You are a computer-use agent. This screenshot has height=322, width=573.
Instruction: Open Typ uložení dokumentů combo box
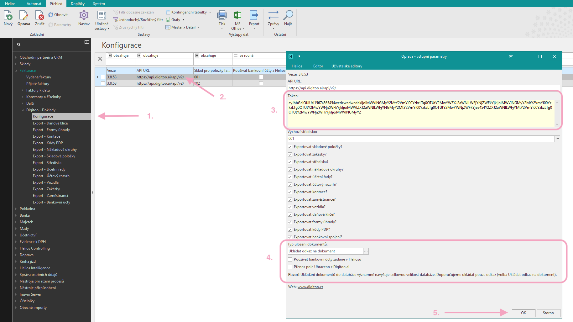pyautogui.click(x=326, y=251)
